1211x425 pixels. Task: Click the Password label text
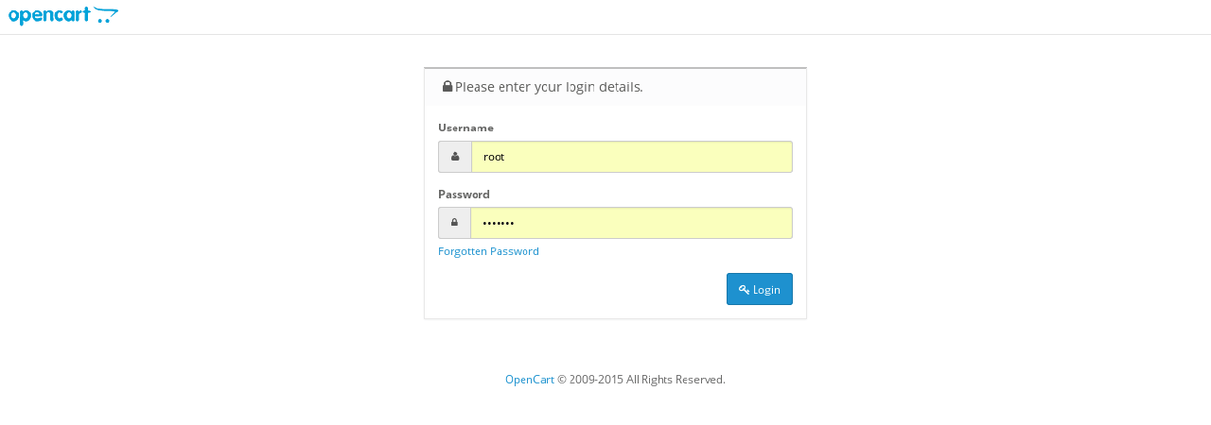(x=464, y=195)
